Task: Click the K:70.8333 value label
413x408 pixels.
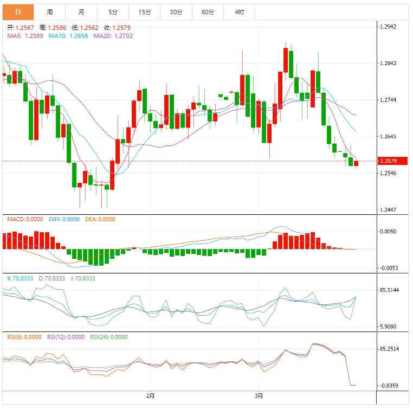Action: [20, 278]
